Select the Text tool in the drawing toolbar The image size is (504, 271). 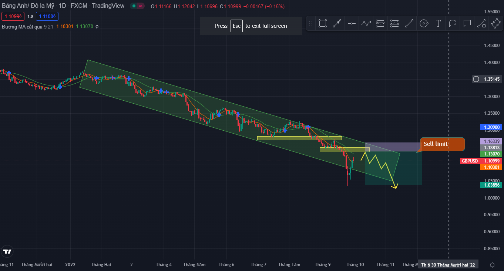pos(438,23)
